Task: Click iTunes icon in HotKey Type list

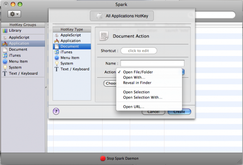Action: click(57, 52)
